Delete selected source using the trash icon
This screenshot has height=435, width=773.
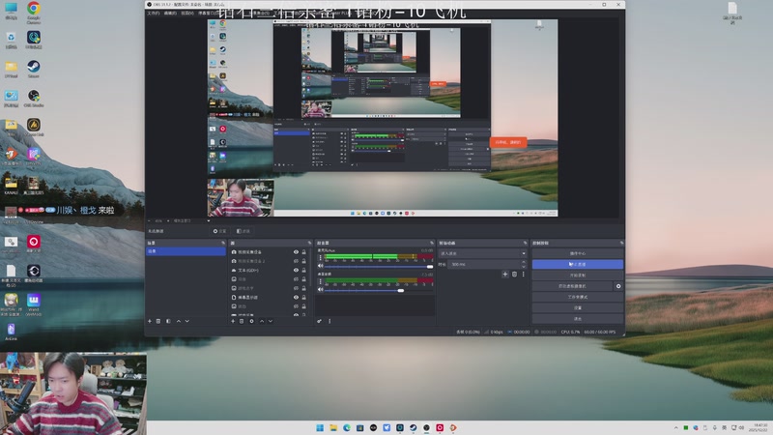click(x=242, y=321)
